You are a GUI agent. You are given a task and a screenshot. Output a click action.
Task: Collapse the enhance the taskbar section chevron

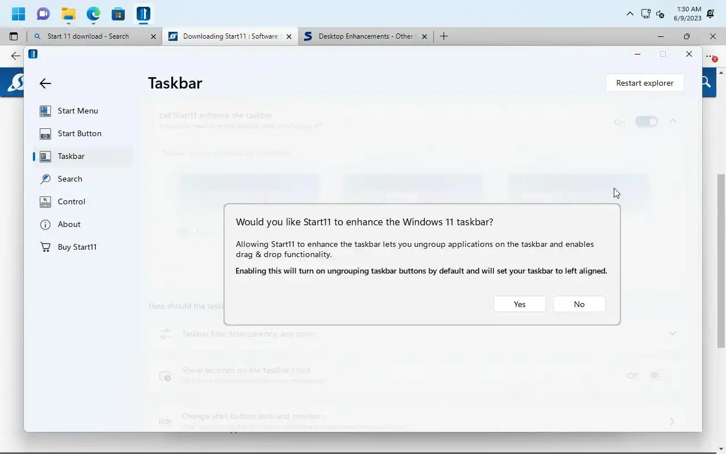[x=673, y=121]
